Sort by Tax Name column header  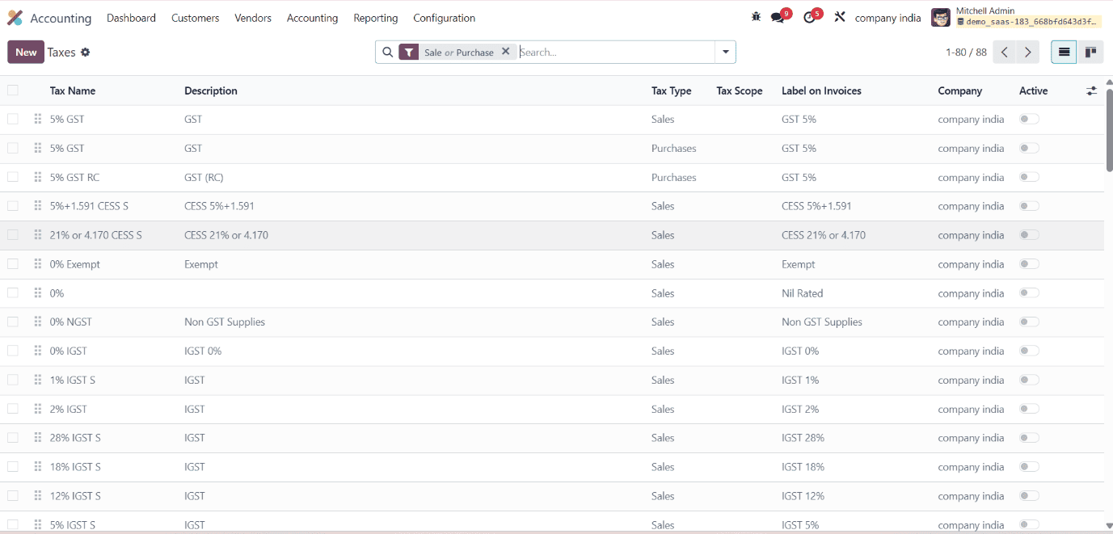click(x=73, y=90)
